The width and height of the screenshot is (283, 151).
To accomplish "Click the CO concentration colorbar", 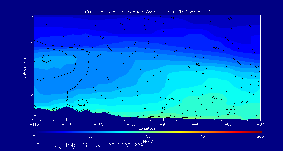I will pyautogui.click(x=148, y=132).
